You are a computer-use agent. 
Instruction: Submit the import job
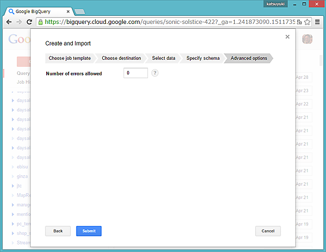(x=89, y=231)
